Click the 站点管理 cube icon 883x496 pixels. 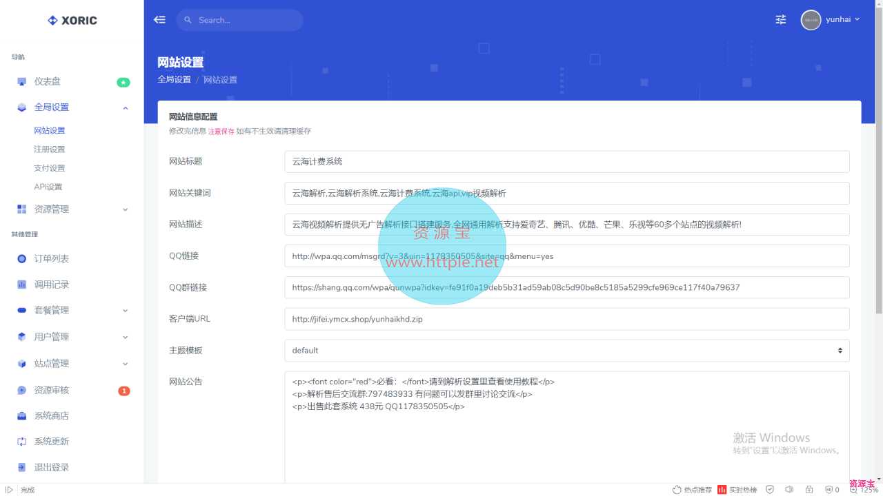(x=22, y=364)
